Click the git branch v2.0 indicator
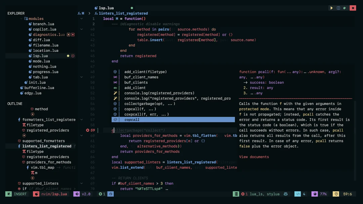The image size is (363, 204). (82, 194)
